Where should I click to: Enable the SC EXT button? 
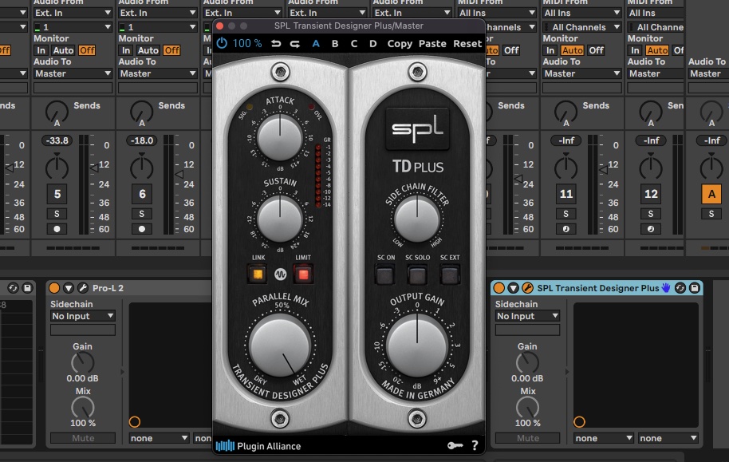(x=450, y=275)
